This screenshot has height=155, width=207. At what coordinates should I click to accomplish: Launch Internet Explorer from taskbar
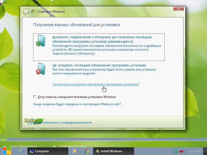21,151
